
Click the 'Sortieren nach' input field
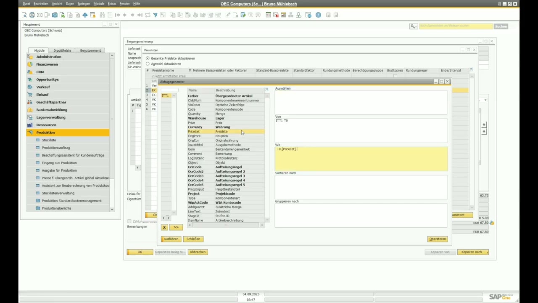361,187
